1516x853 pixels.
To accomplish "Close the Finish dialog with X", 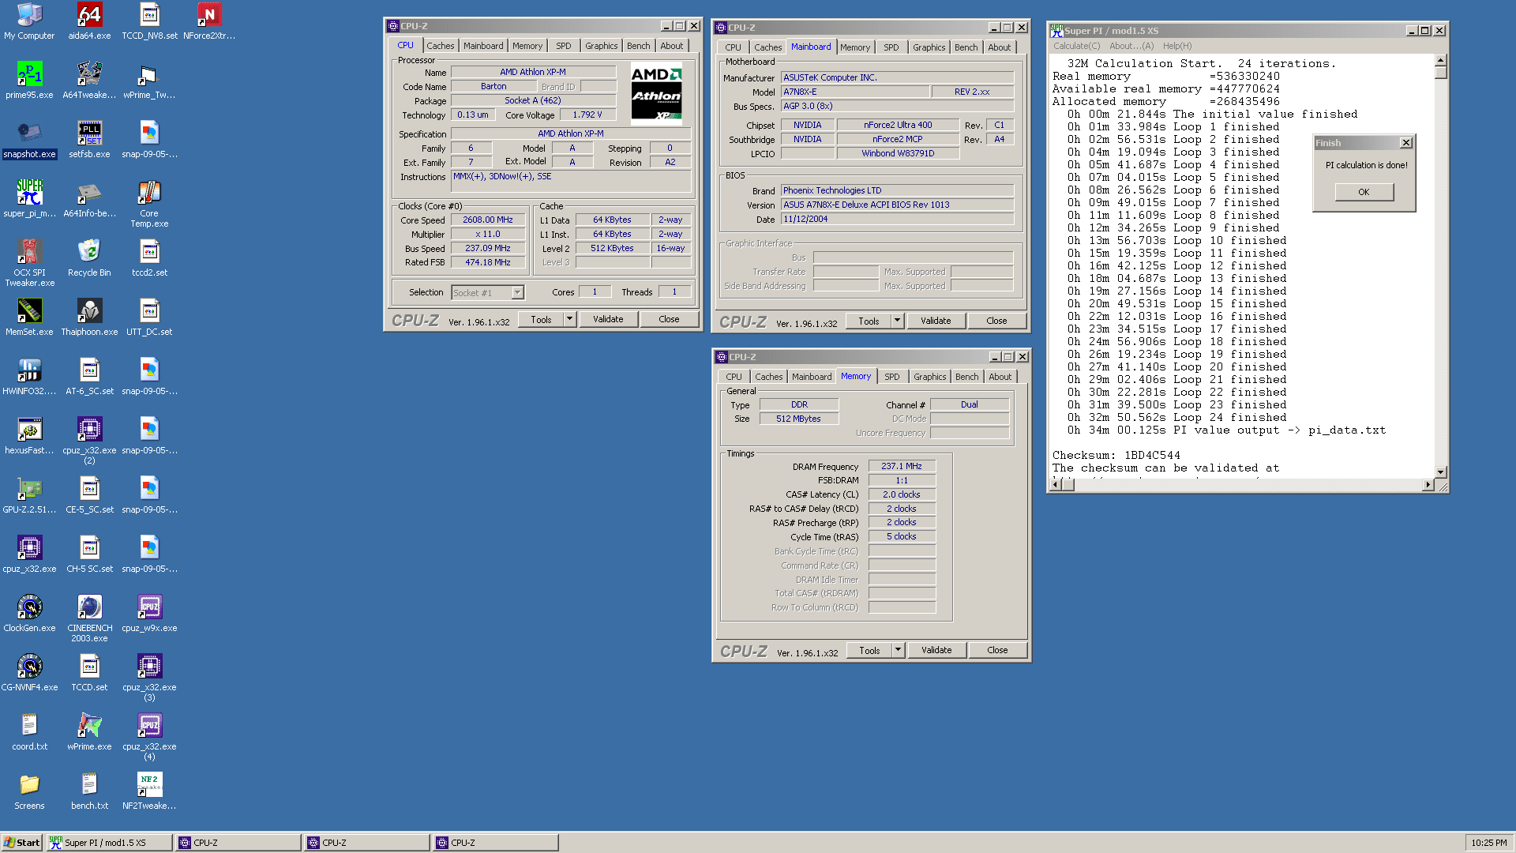I will [x=1405, y=143].
